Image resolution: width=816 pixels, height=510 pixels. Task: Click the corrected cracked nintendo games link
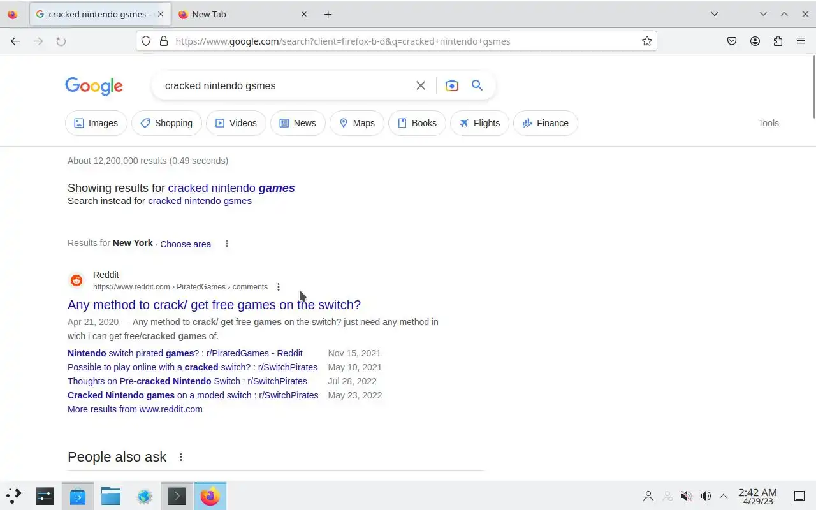pyautogui.click(x=231, y=188)
